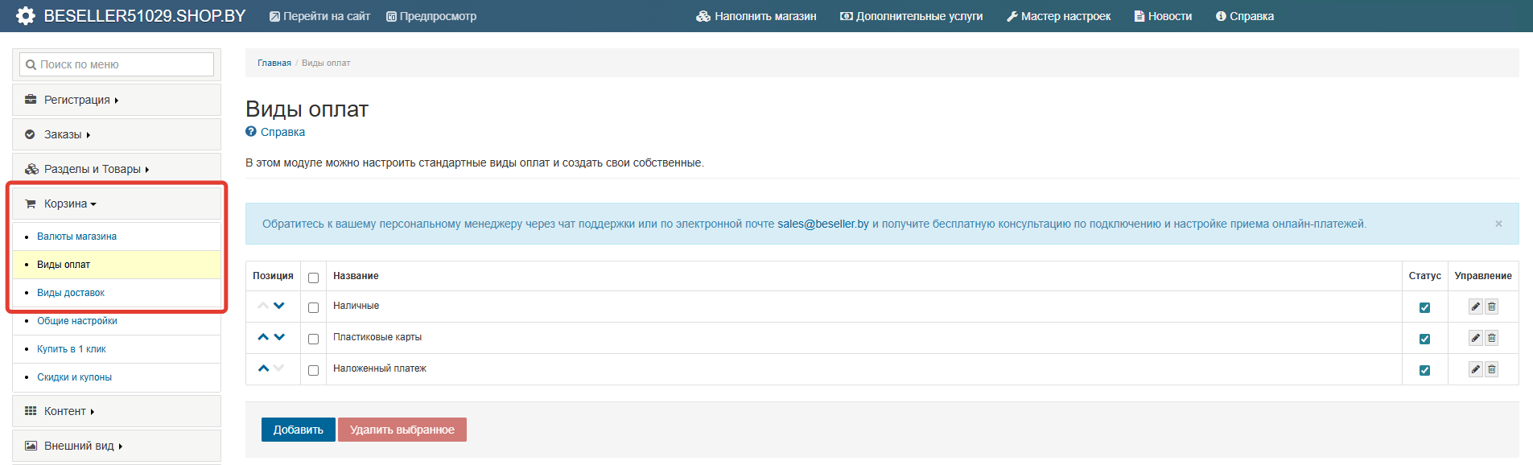Collapse the Корзина menu section
Screen dimensions: 1533x465
(69, 204)
